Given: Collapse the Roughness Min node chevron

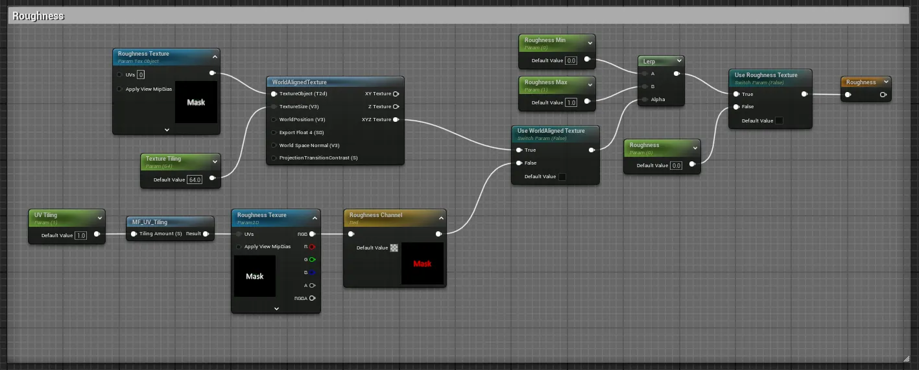Looking at the screenshot, I should coord(590,43).
